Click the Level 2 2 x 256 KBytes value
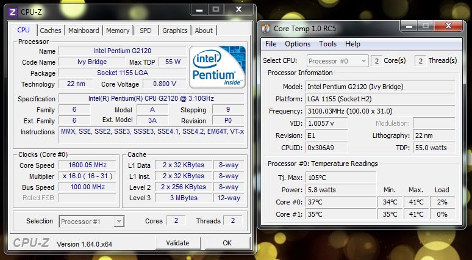The width and height of the screenshot is (472, 260). click(x=184, y=187)
